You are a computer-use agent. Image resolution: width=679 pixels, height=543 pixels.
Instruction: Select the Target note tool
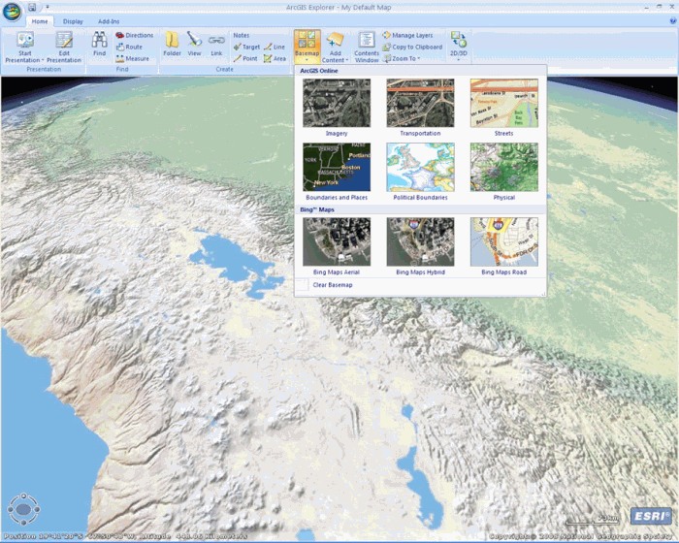point(246,47)
